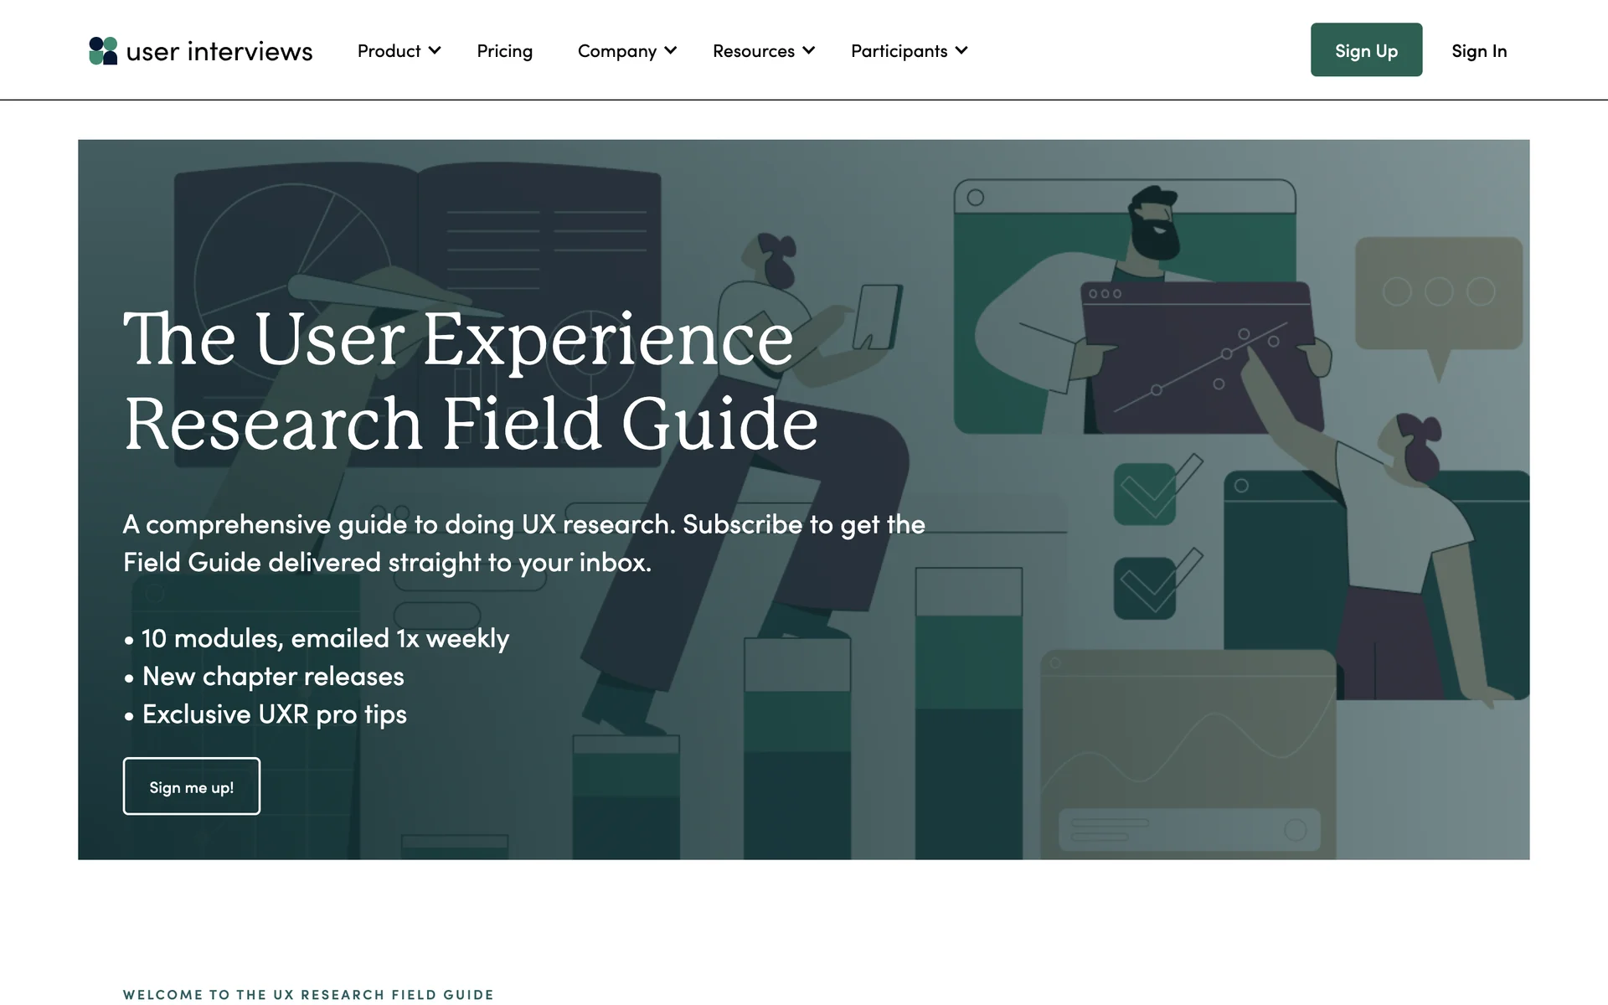
Task: Go to the Pricing page
Action: 504,51
